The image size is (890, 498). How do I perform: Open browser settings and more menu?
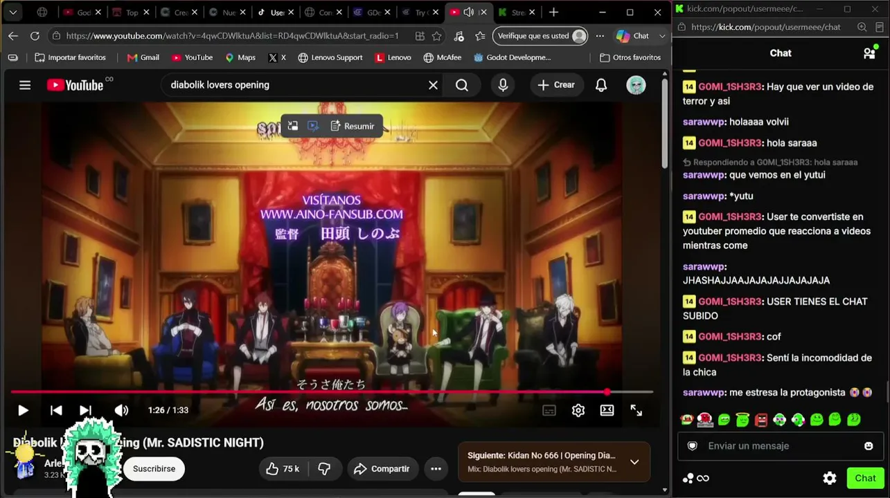pos(600,36)
